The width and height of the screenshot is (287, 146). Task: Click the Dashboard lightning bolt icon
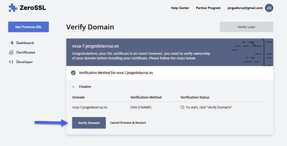coord(12,43)
